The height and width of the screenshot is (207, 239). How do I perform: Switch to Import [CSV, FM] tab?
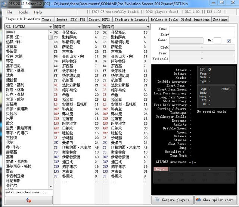(71, 20)
